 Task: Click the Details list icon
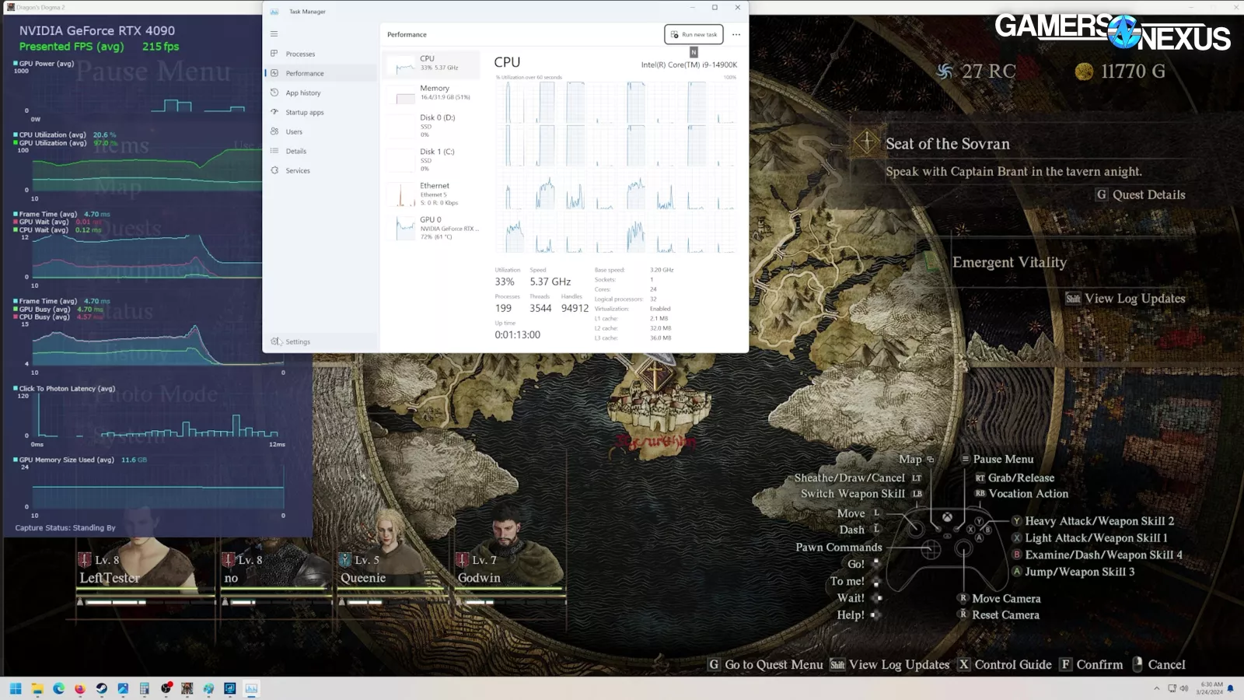tap(274, 151)
